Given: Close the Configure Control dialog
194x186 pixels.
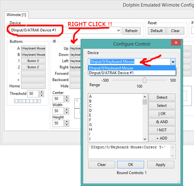Looking at the screenshot, I should tap(175, 44).
